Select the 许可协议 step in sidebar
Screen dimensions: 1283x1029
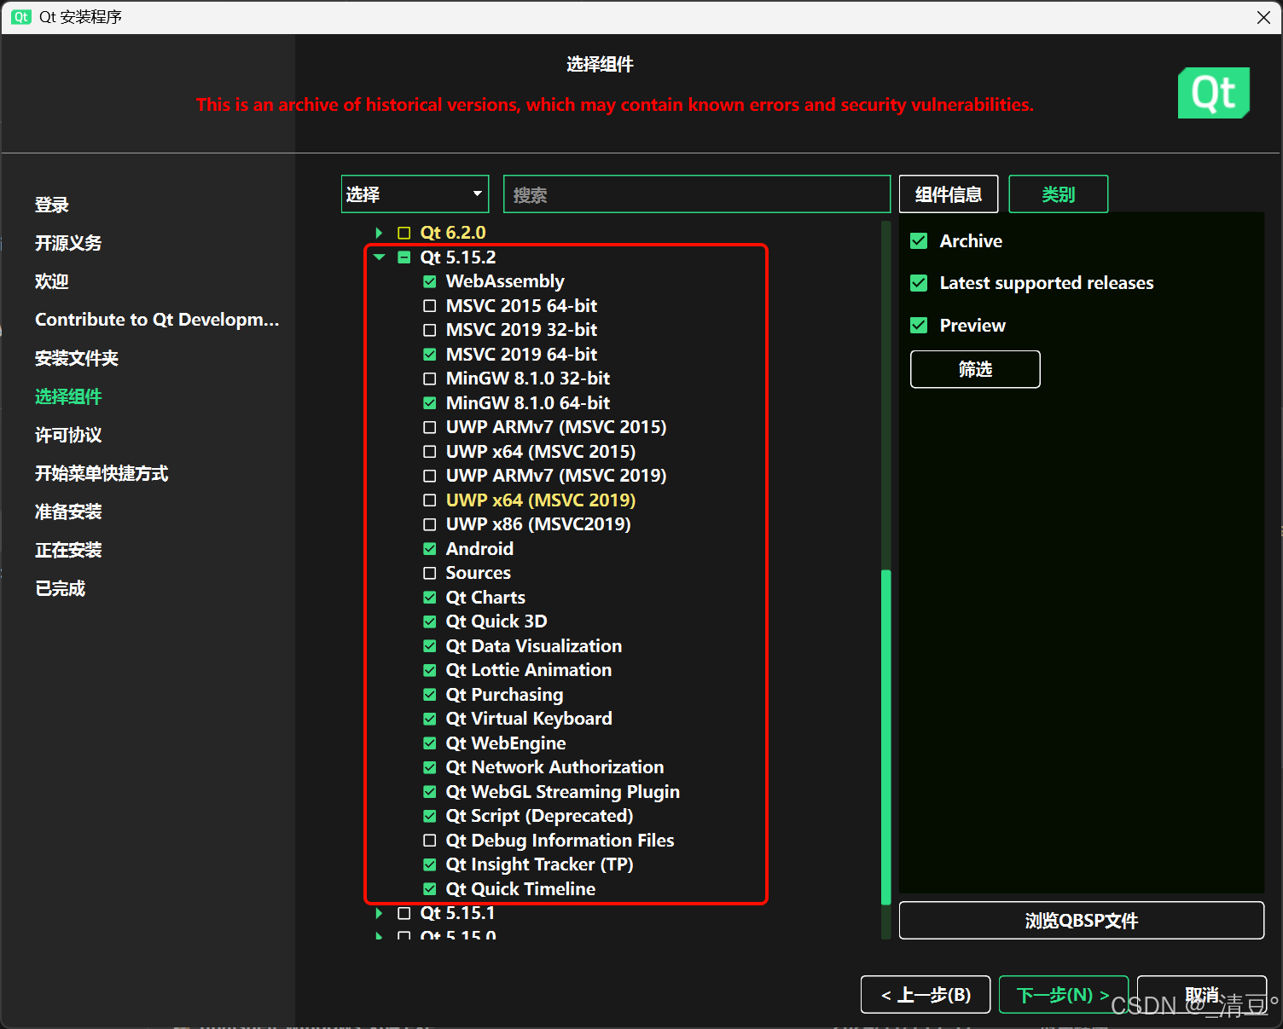click(68, 435)
